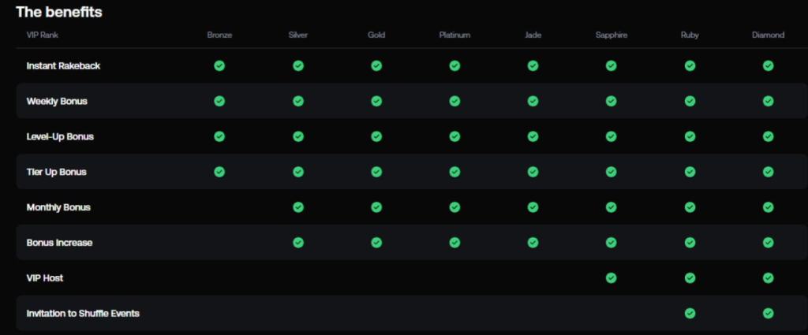Click Monthly Bonus checkmark under Silver
This screenshot has height=335, width=808.
298,207
